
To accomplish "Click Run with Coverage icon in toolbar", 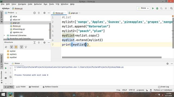I will coord(161,8).
